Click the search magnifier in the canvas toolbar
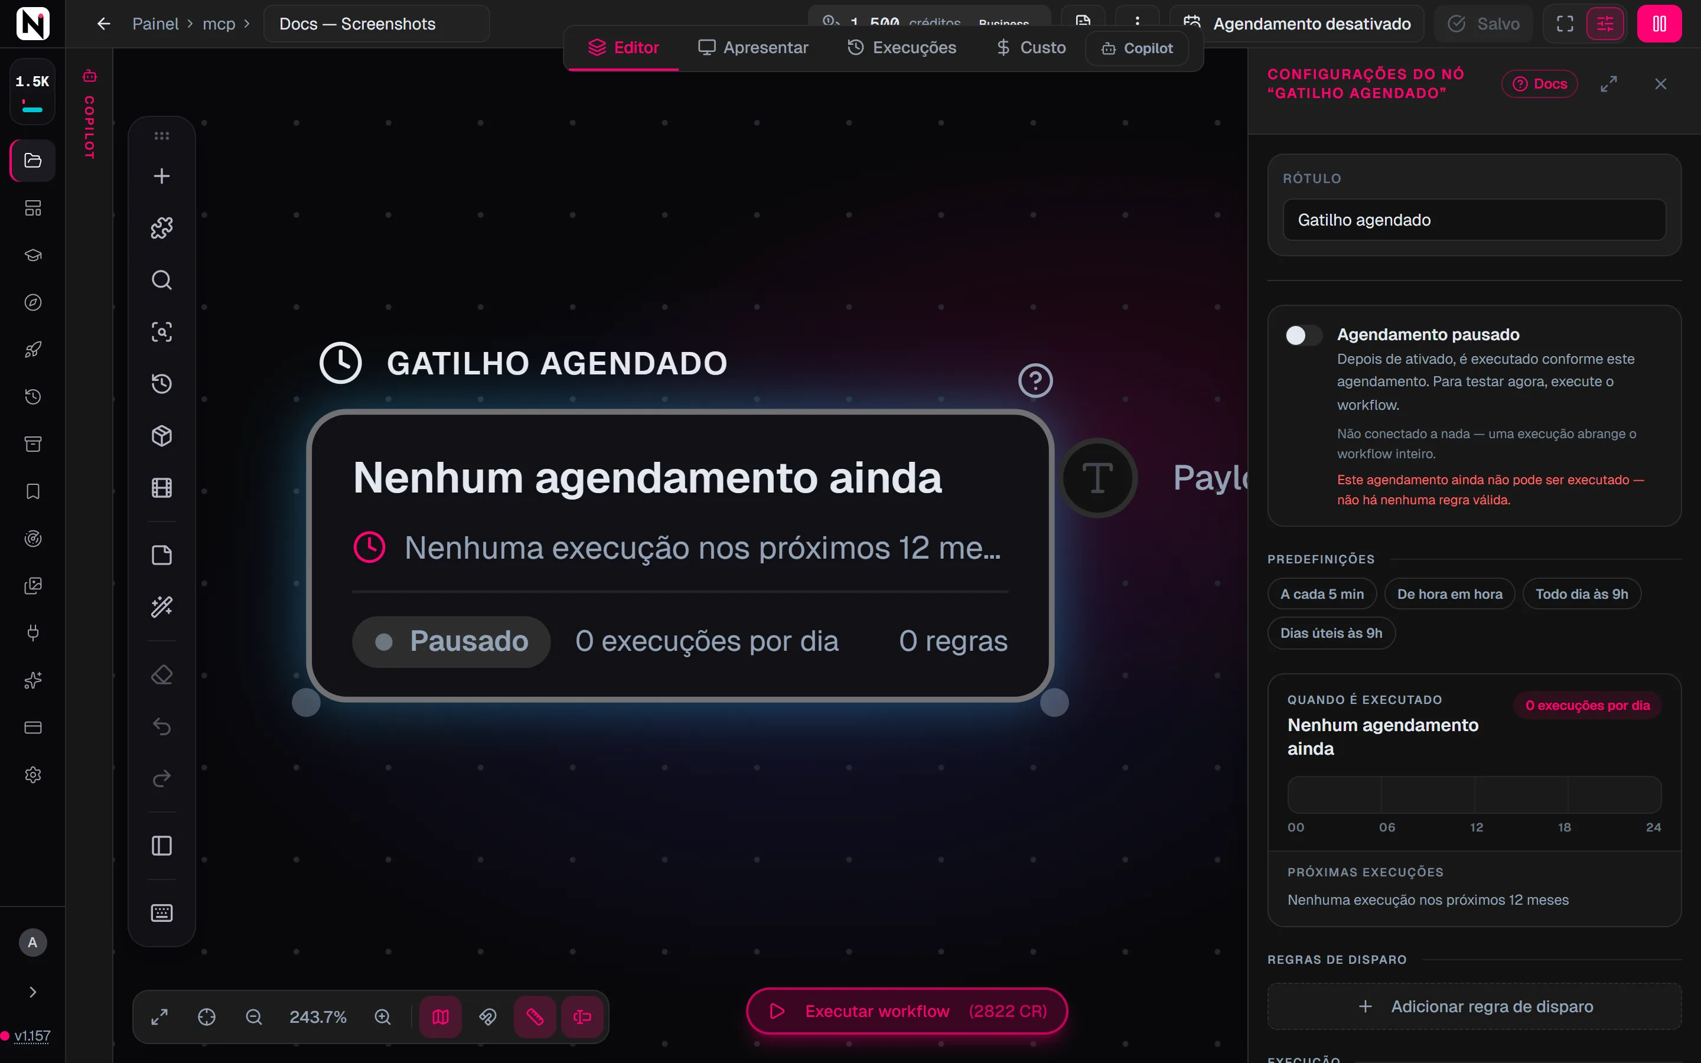1701x1063 pixels. point(162,280)
